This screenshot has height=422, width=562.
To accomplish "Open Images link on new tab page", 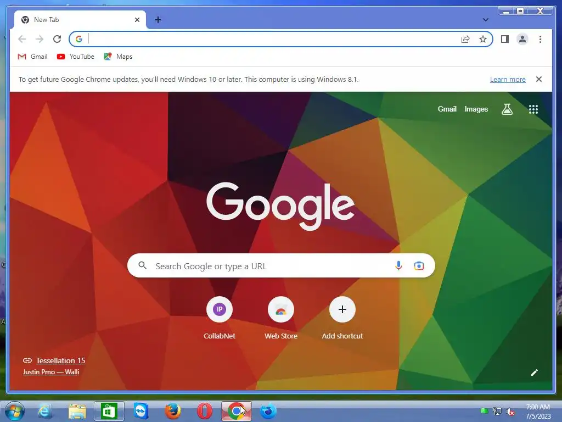I will pyautogui.click(x=476, y=109).
